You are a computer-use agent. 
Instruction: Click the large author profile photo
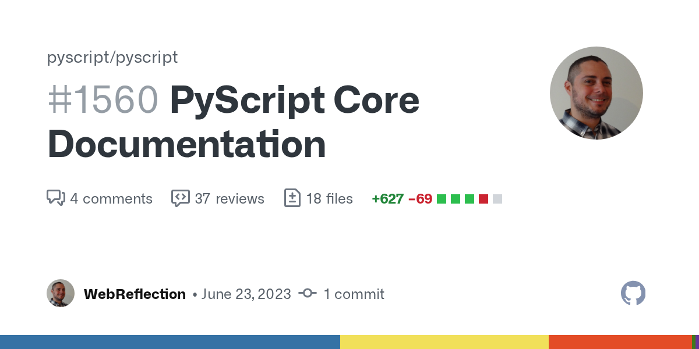[596, 93]
